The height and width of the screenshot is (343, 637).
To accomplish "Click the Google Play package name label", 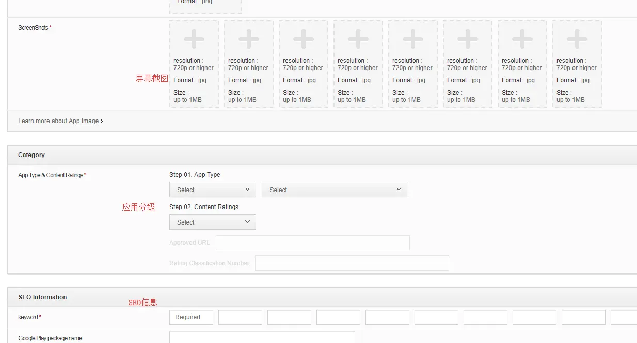I will 50,338.
